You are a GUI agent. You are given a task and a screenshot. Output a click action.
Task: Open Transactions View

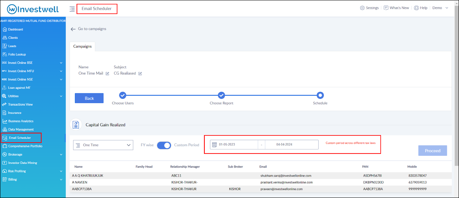coord(20,105)
